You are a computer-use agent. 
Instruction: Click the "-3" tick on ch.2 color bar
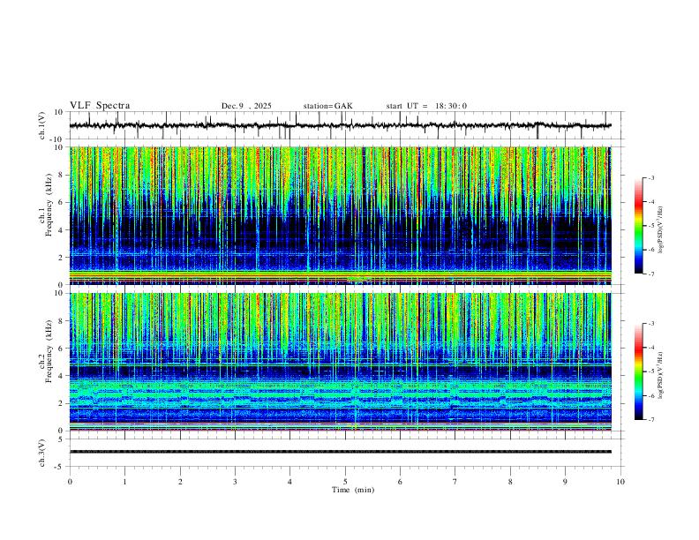click(x=651, y=324)
